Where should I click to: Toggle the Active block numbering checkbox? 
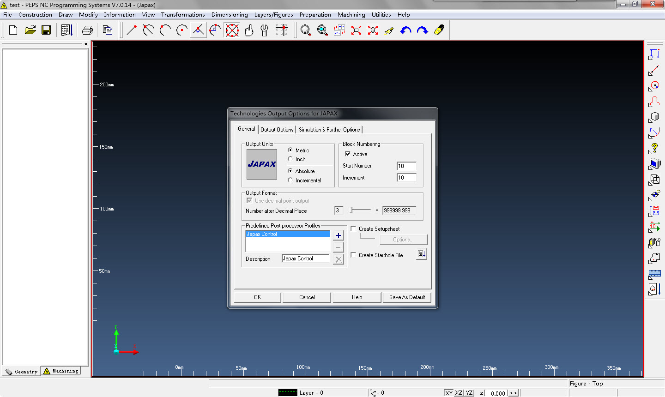pyautogui.click(x=348, y=154)
